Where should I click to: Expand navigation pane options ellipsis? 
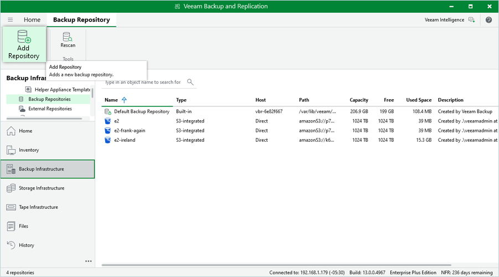tap(88, 261)
